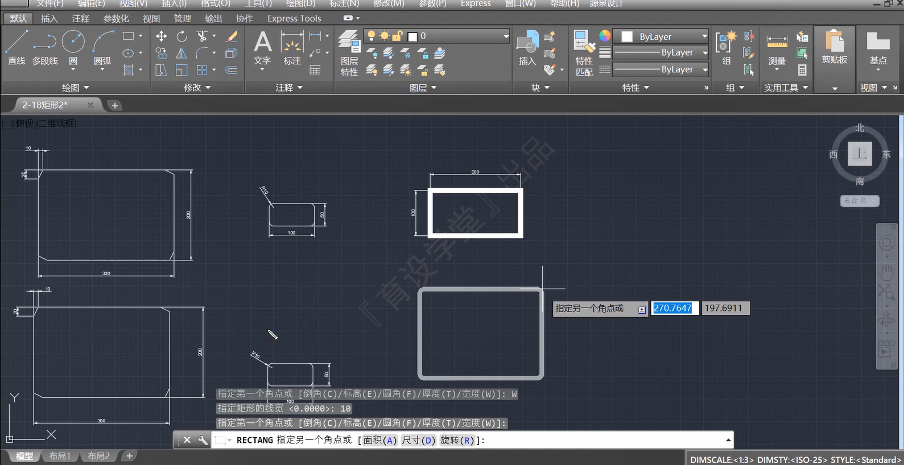Toggle layer freeze sun icon in layer box

click(x=385, y=36)
